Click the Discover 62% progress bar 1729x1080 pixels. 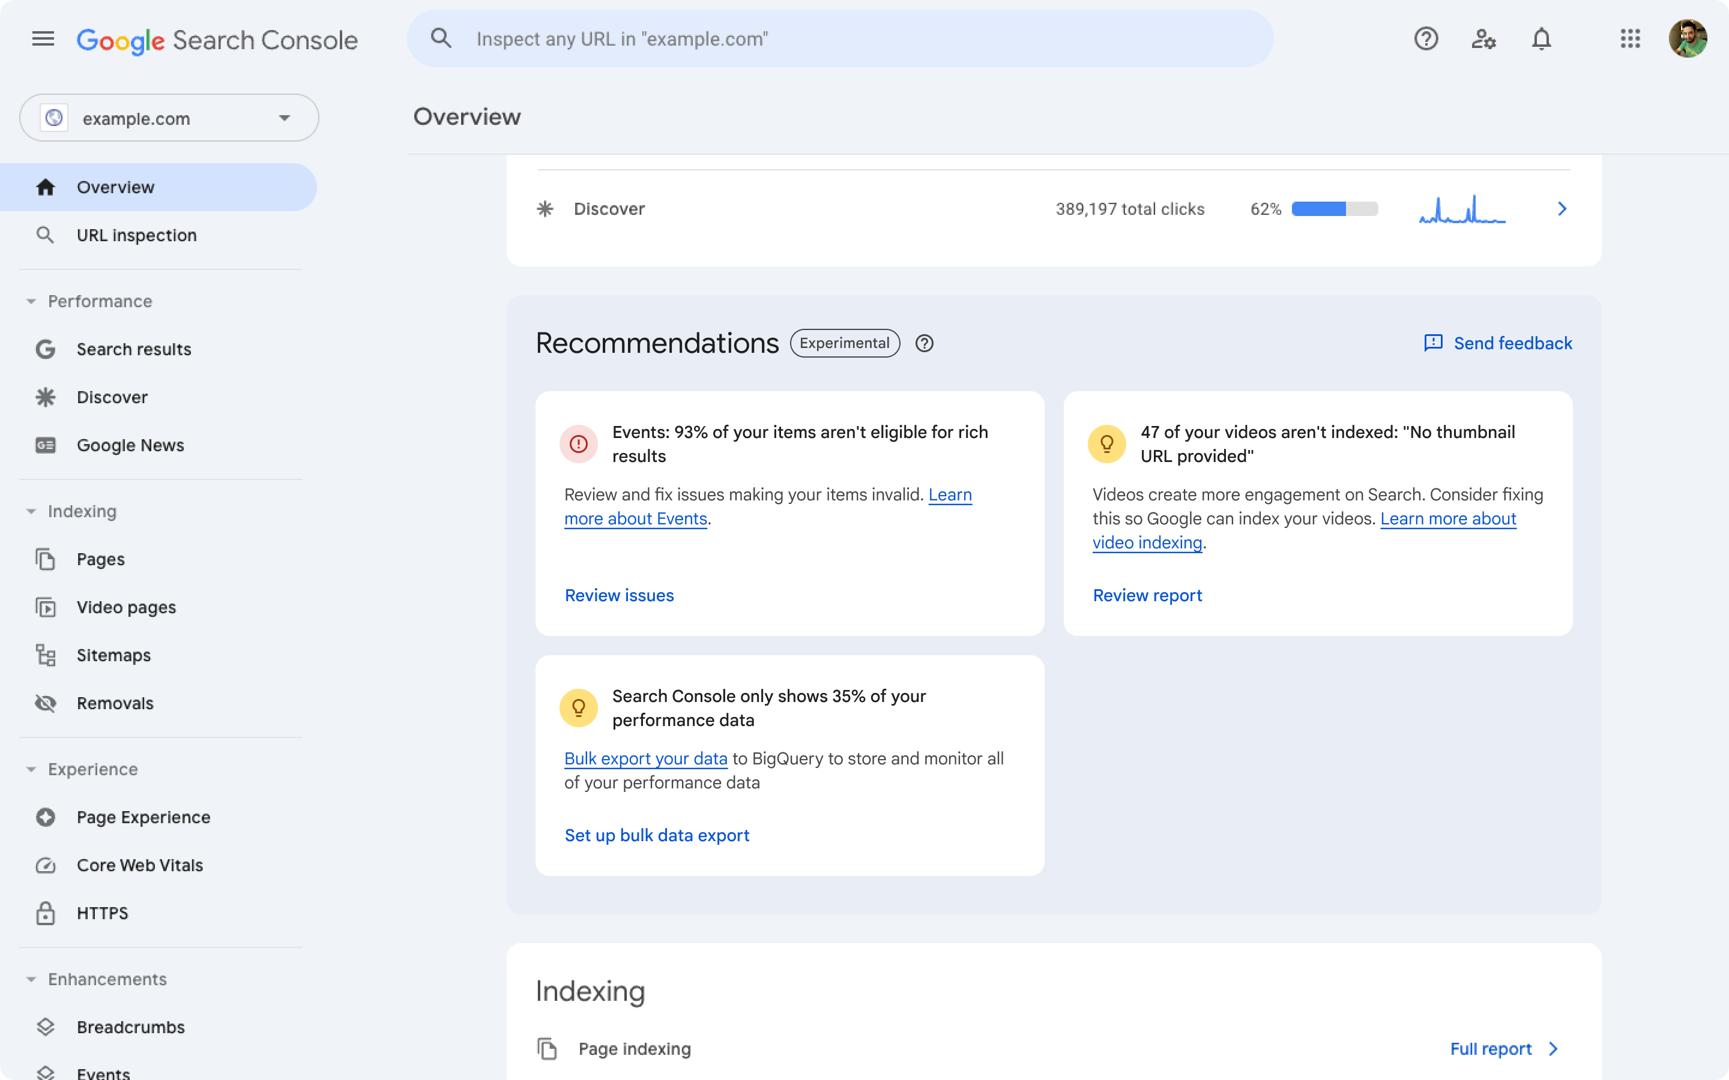1333,209
